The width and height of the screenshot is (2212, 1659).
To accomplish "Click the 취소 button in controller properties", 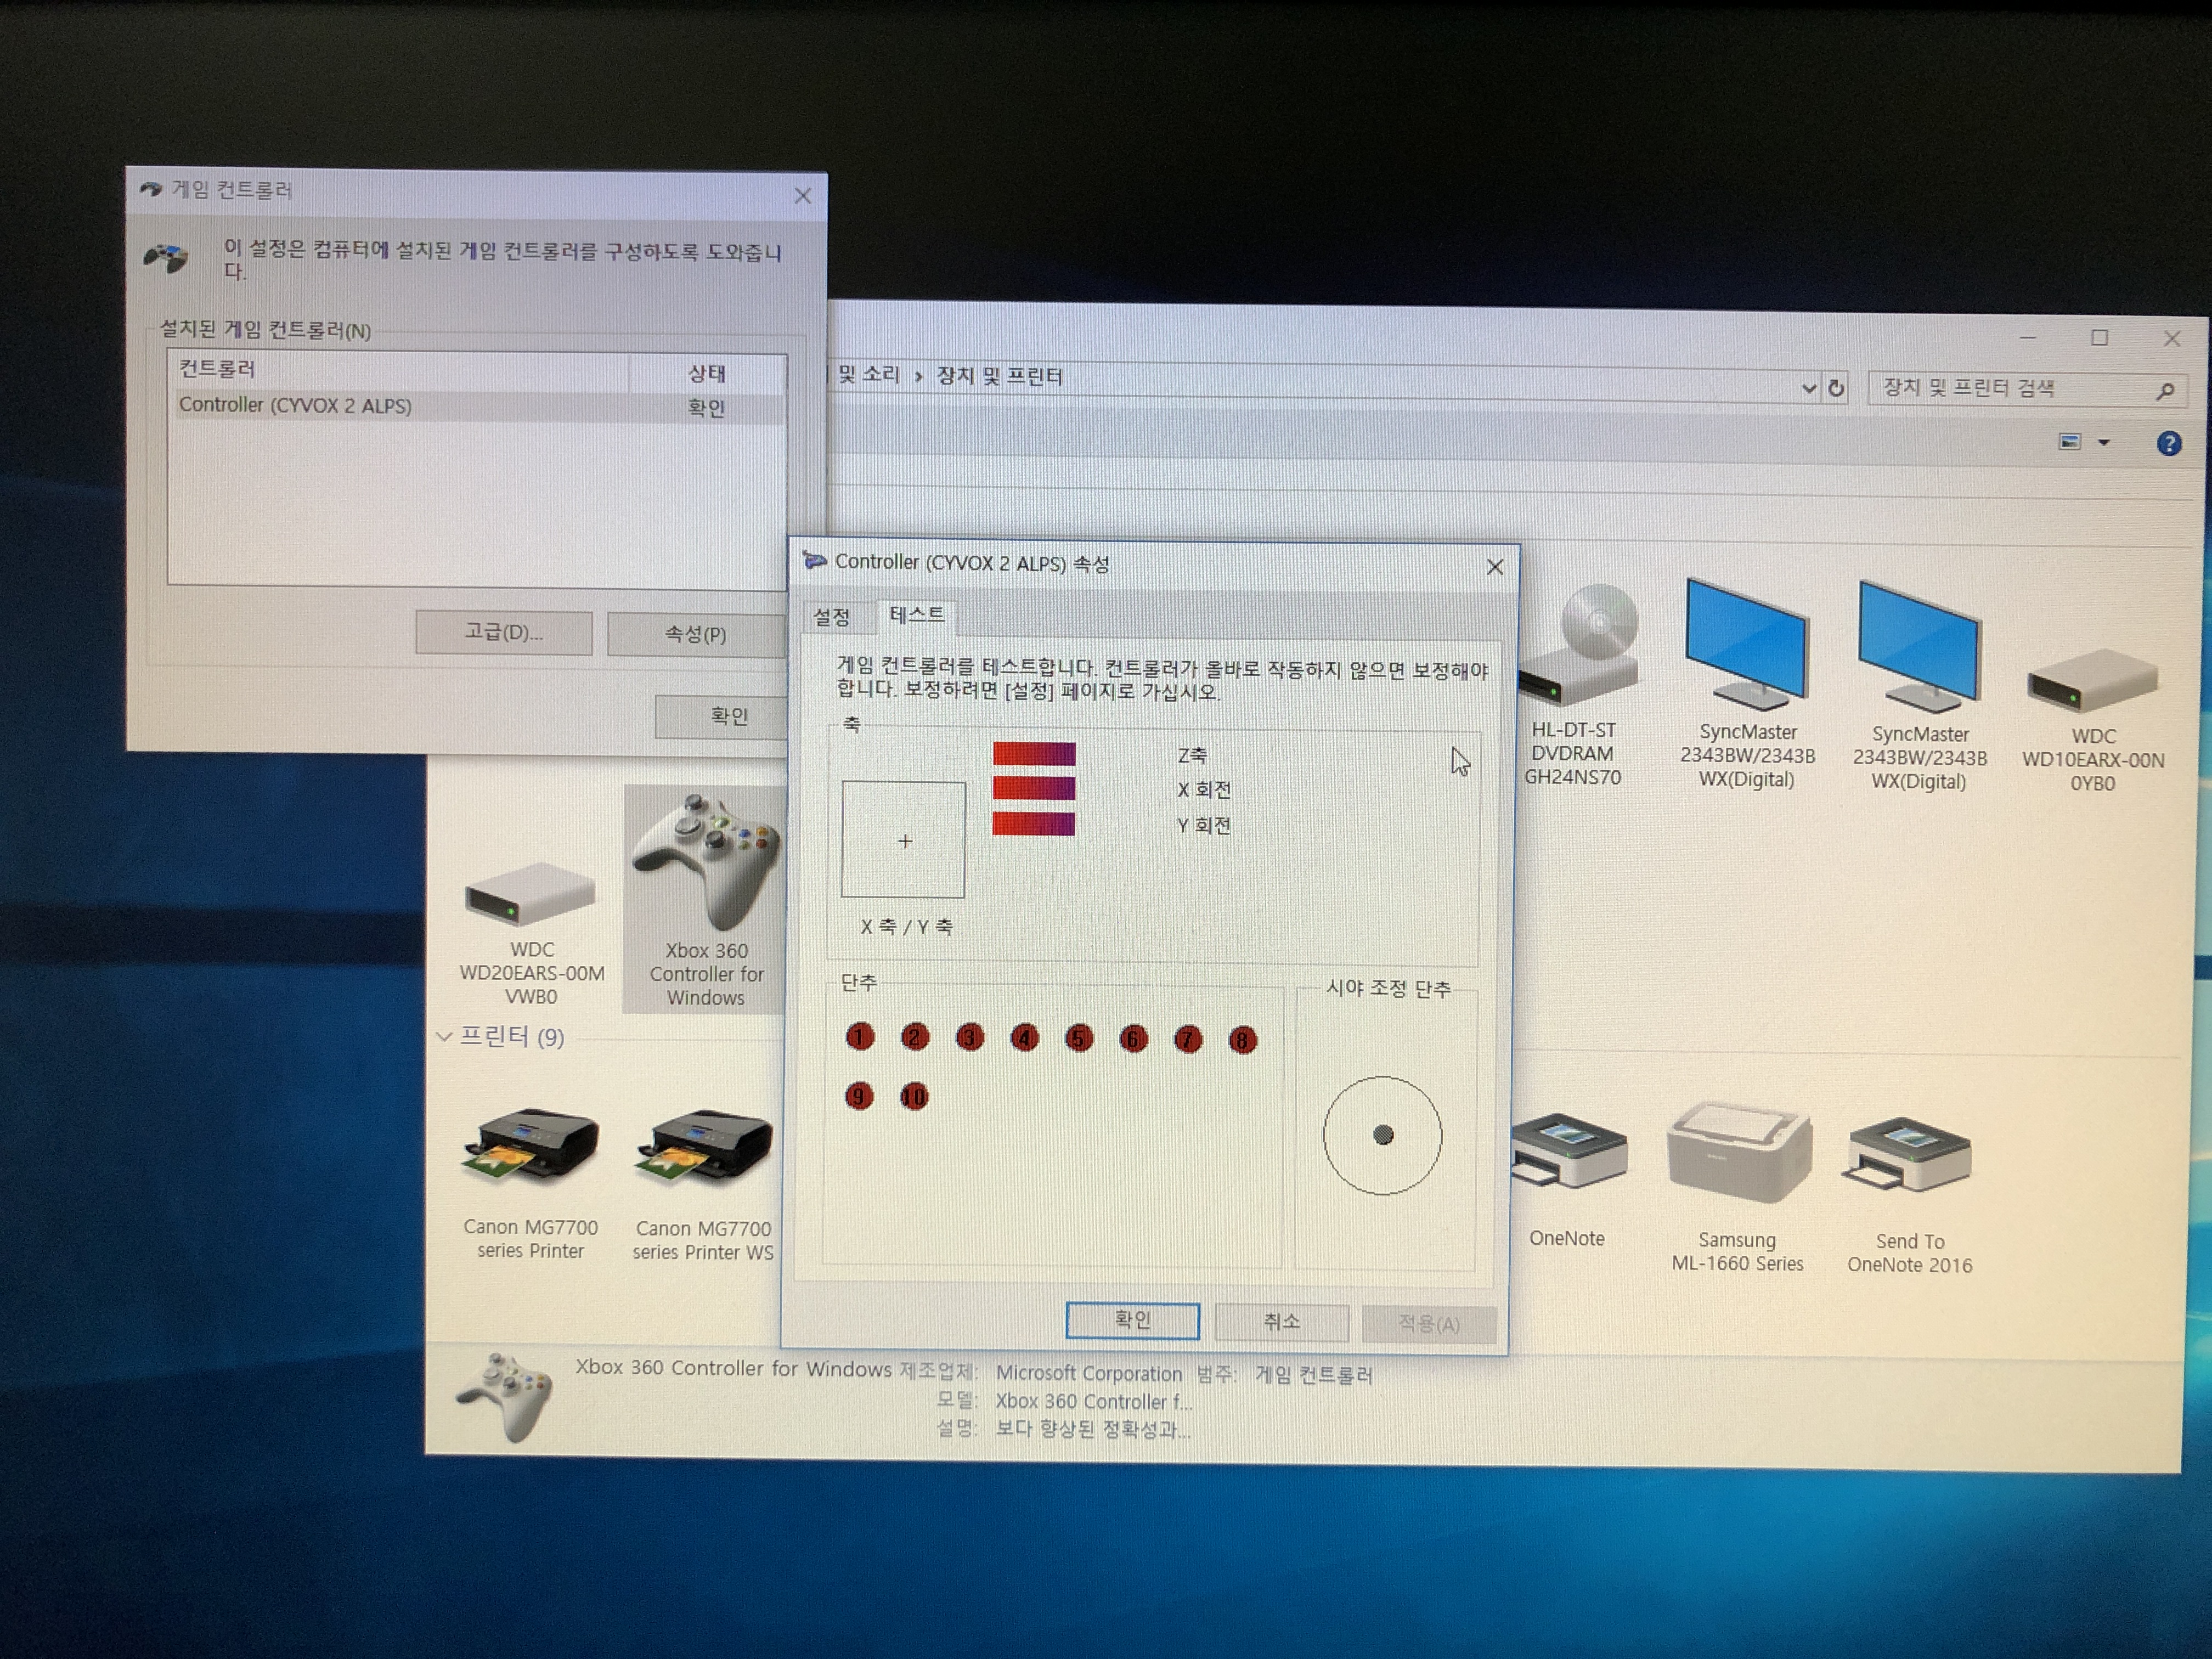I will (1281, 1322).
